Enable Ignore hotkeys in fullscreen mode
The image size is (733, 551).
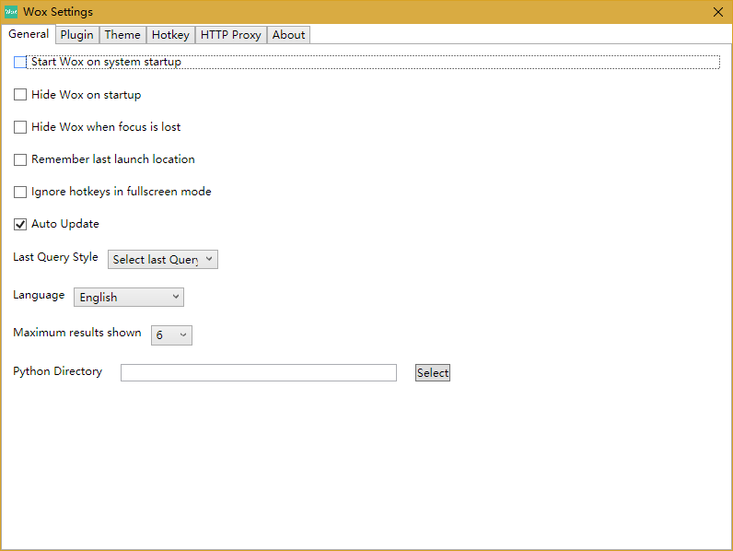click(20, 192)
